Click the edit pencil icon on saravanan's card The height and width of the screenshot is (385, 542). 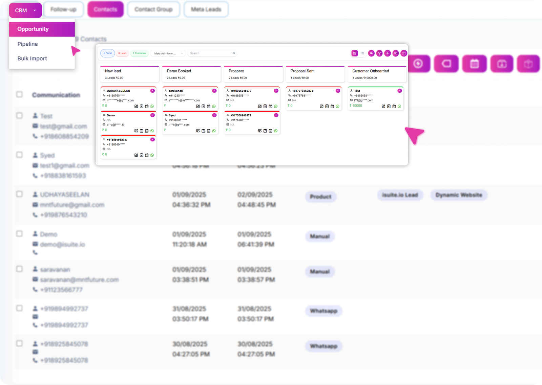[198, 106]
